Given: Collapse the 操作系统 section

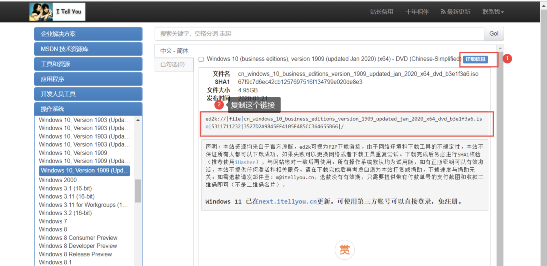Looking at the screenshot, I should (x=88, y=109).
